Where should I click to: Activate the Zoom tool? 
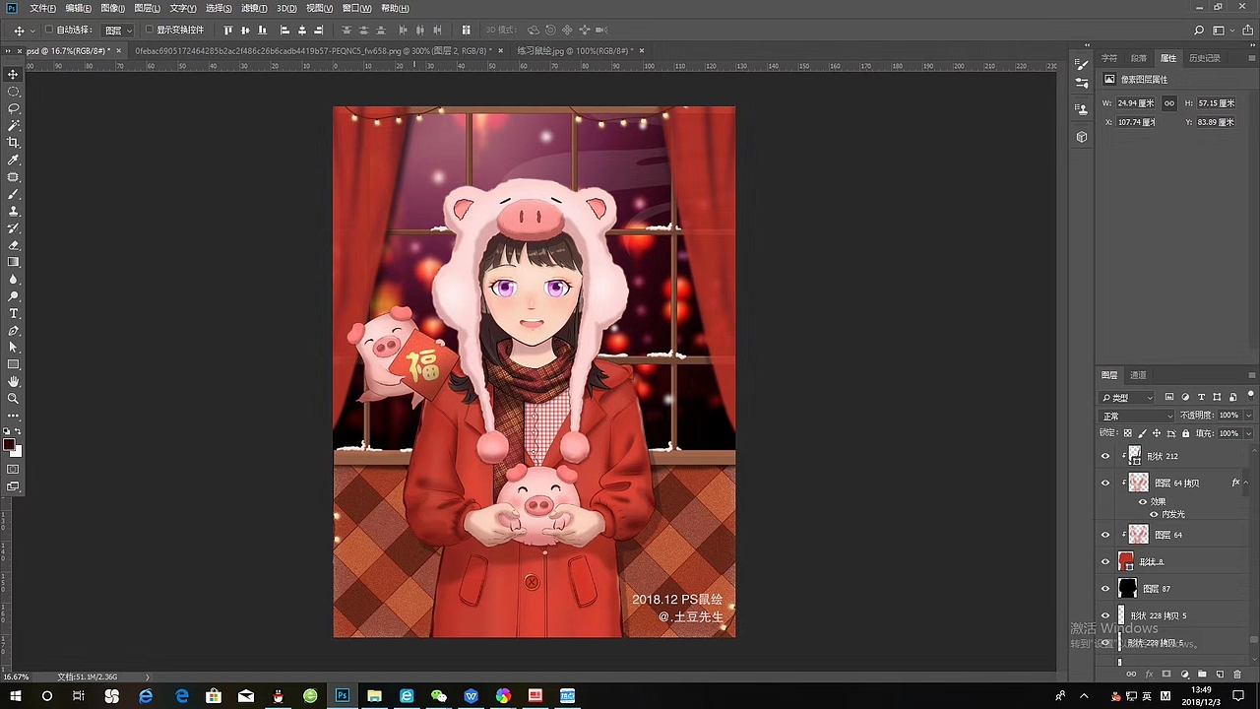click(x=13, y=398)
